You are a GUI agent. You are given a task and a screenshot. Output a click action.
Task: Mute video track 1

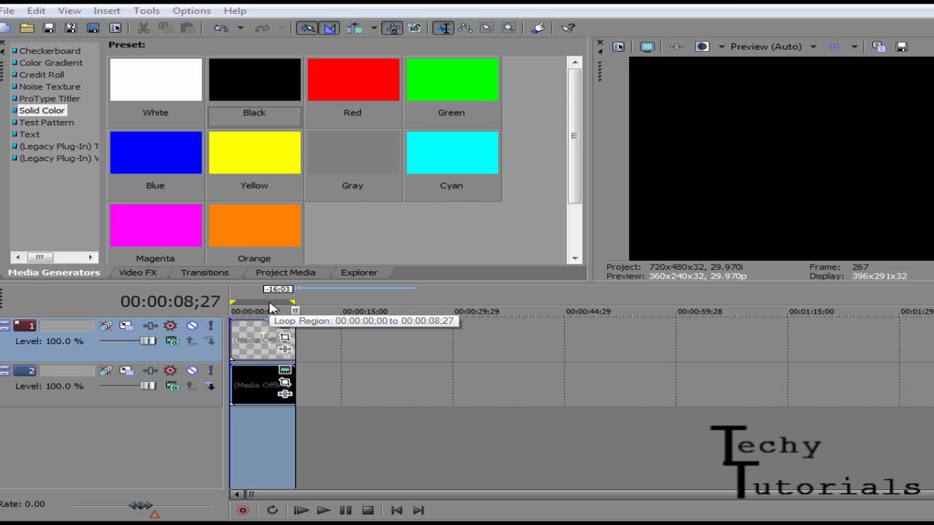192,326
